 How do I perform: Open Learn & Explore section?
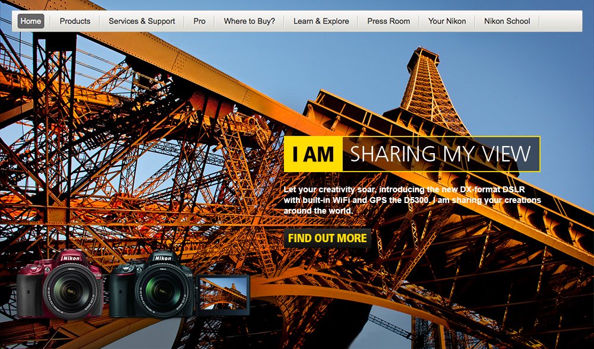coord(321,21)
